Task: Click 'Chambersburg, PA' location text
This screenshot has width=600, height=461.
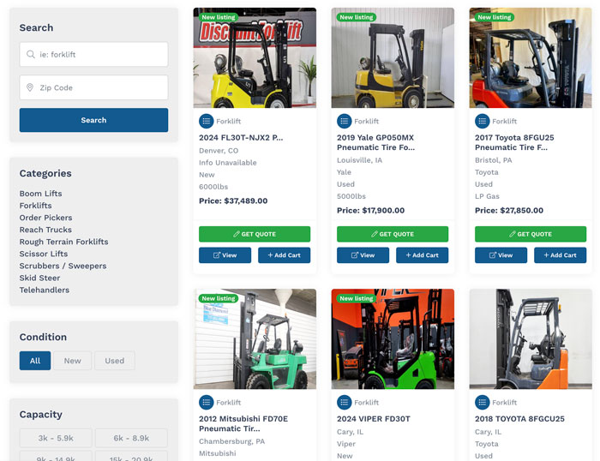Action: (232, 441)
